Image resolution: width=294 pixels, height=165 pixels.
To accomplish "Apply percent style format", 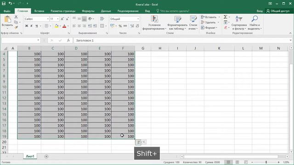I will [x=120, y=26].
